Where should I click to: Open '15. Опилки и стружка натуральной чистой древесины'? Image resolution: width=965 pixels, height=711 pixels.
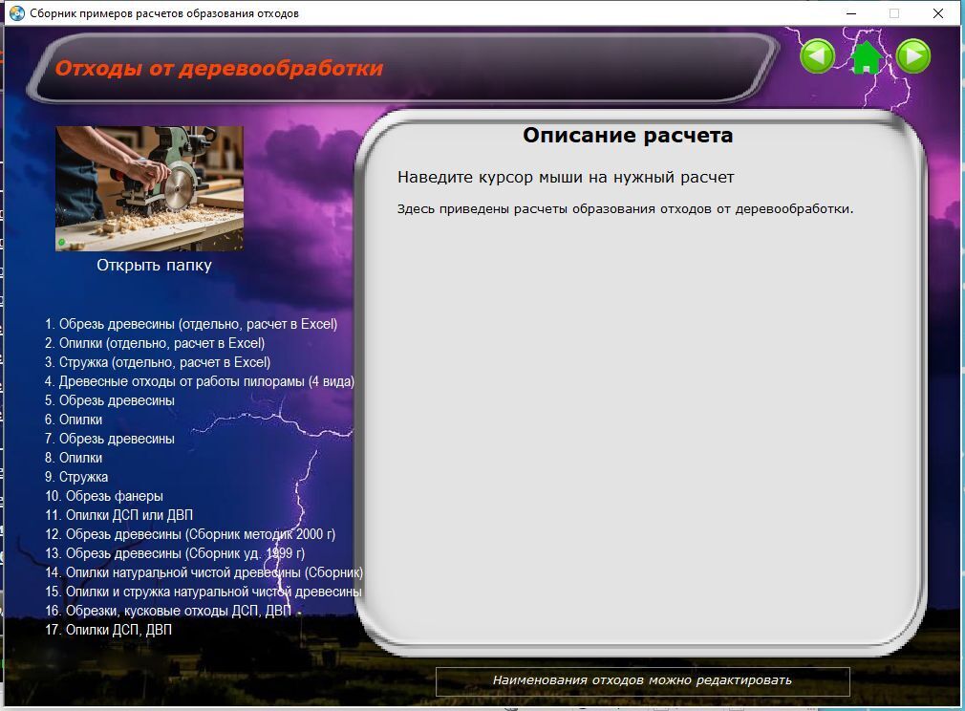point(204,592)
